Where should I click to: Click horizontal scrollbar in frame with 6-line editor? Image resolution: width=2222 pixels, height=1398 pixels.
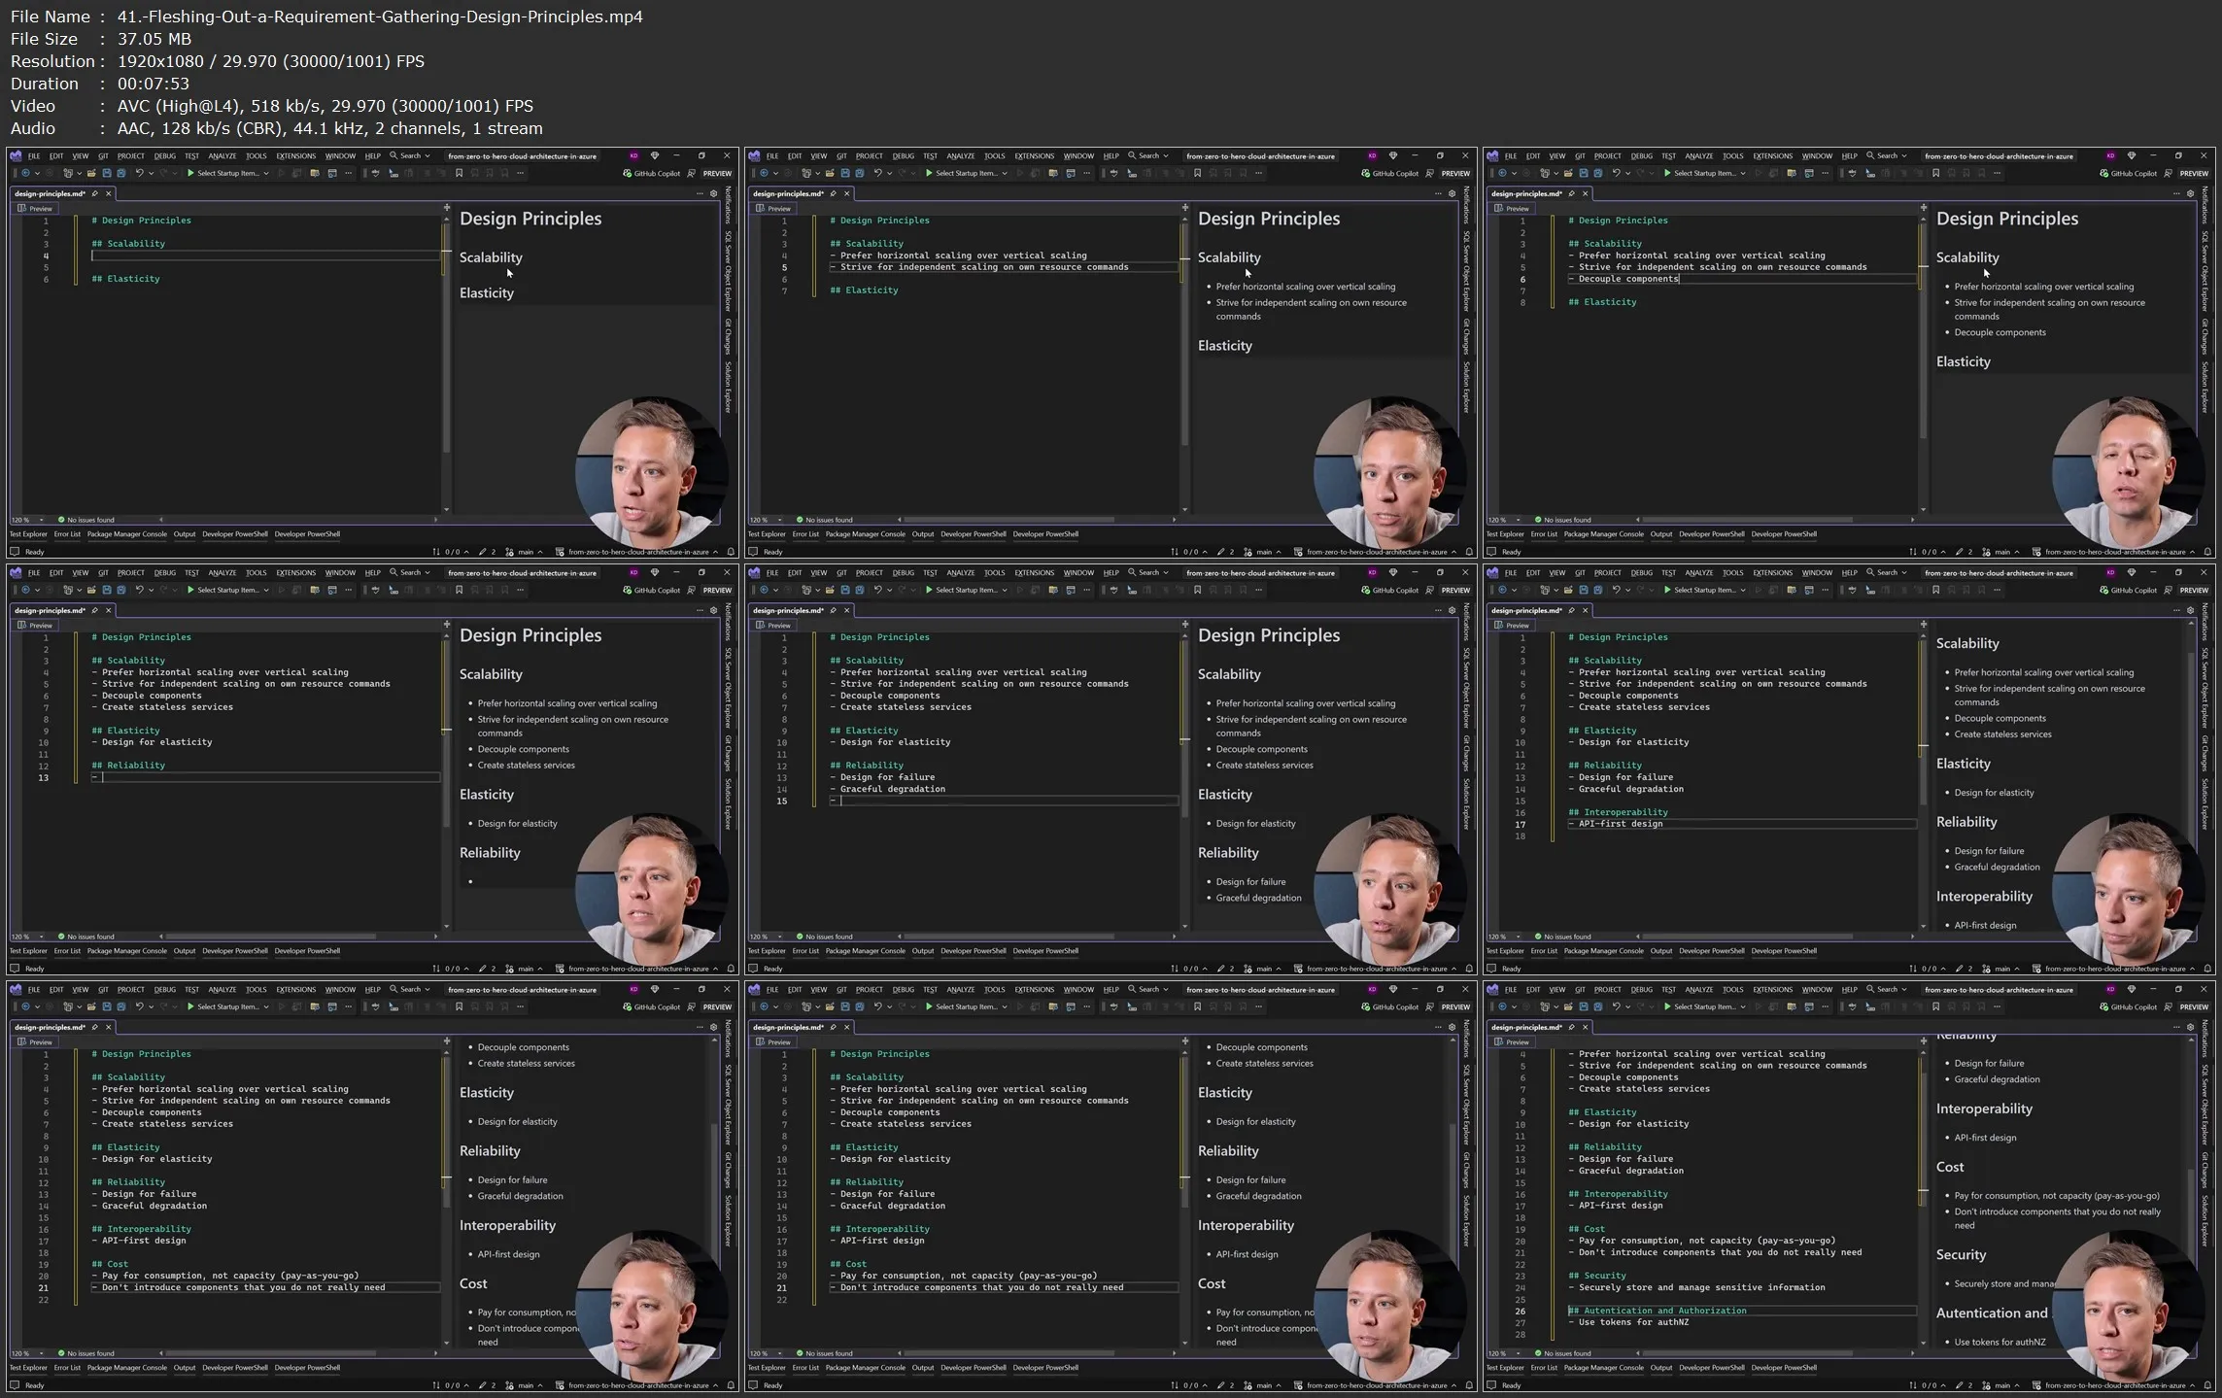coord(299,520)
